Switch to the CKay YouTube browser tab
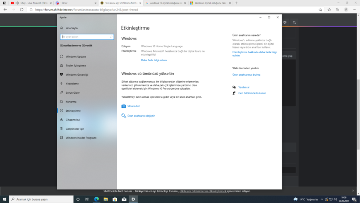 click(31, 3)
